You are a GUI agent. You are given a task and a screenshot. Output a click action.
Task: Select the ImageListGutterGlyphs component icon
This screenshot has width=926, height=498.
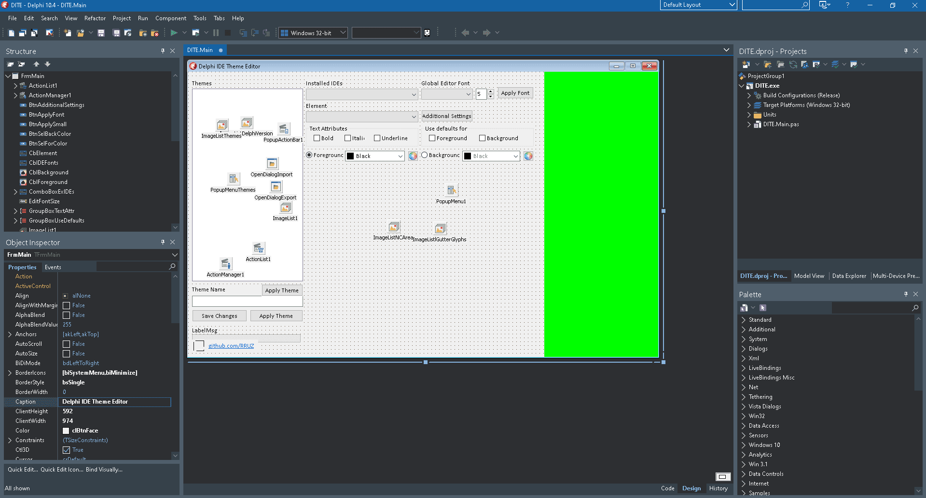tap(440, 228)
